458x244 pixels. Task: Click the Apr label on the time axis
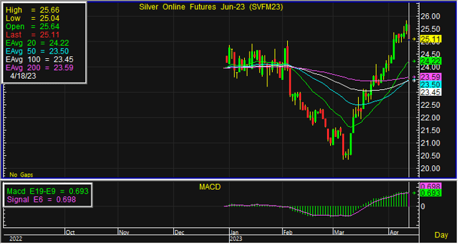point(394,233)
